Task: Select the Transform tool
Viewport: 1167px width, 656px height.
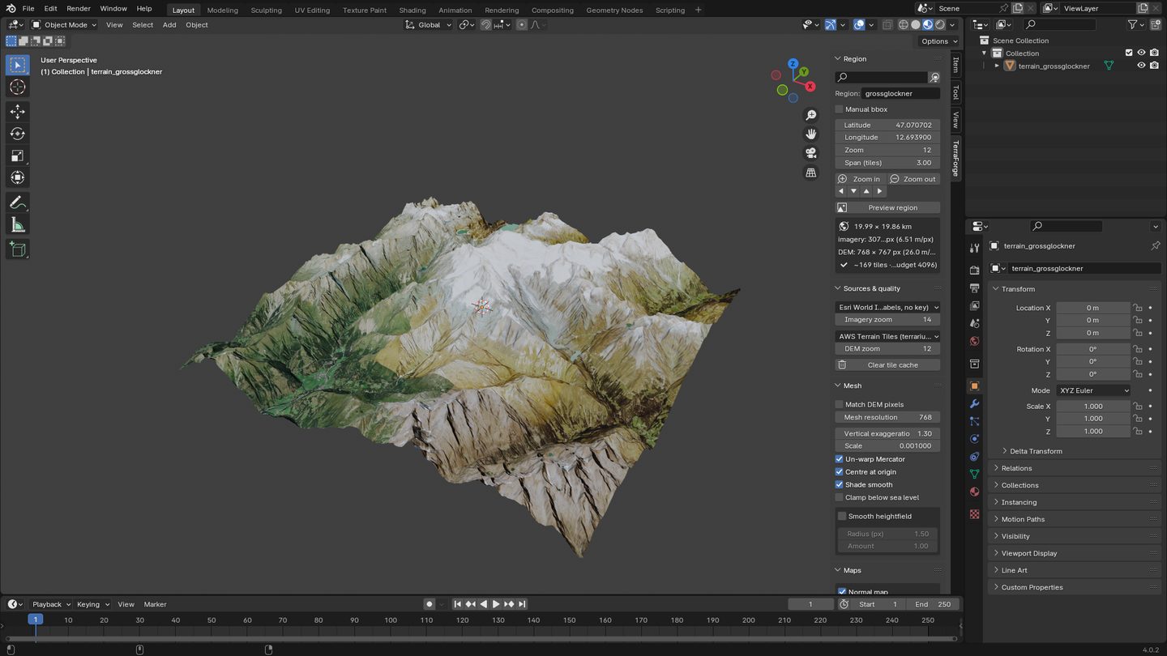Action: point(17,177)
